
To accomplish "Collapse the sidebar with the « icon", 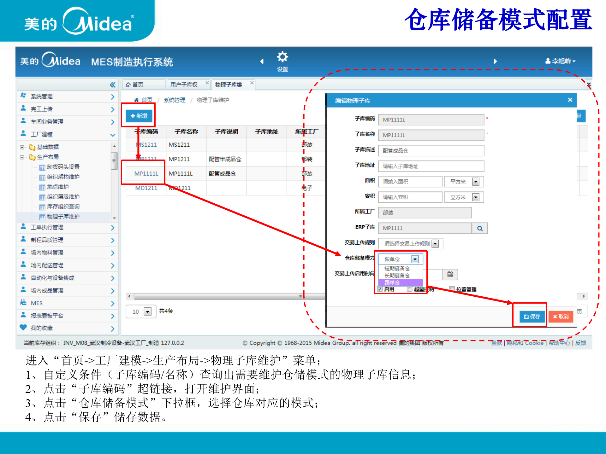I will (x=113, y=84).
